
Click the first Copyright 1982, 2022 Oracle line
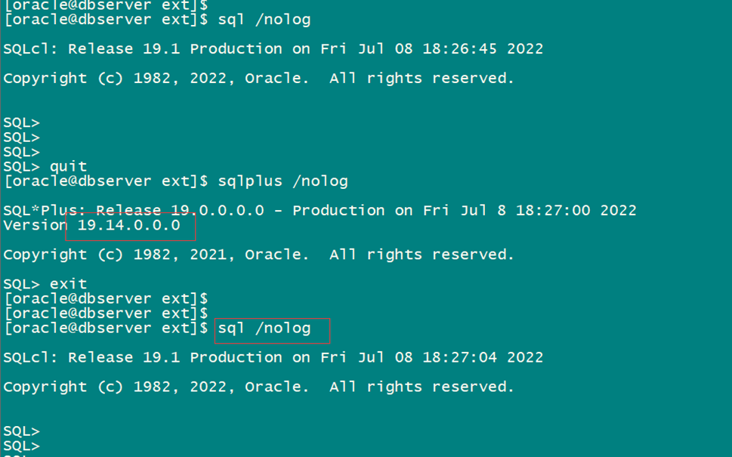coord(258,79)
